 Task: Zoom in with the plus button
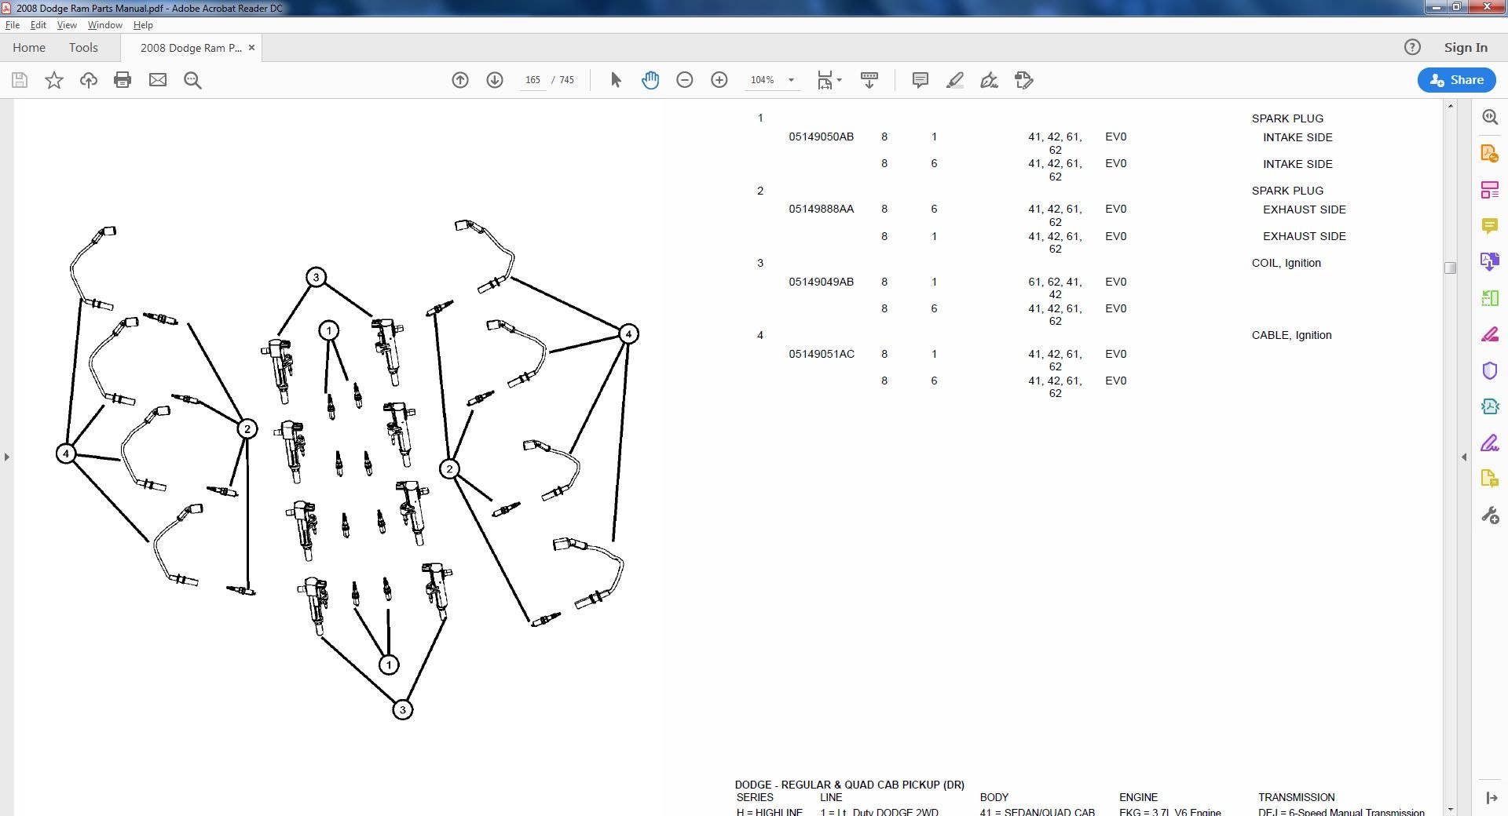coord(719,80)
